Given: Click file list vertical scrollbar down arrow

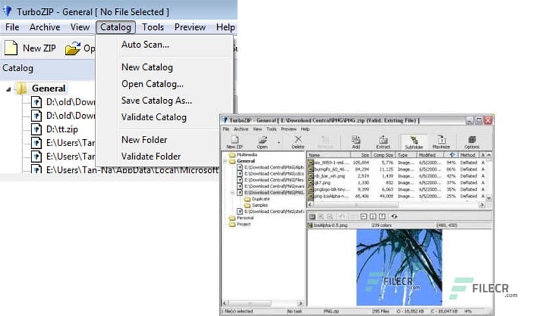Looking at the screenshot, I should tap(489, 198).
